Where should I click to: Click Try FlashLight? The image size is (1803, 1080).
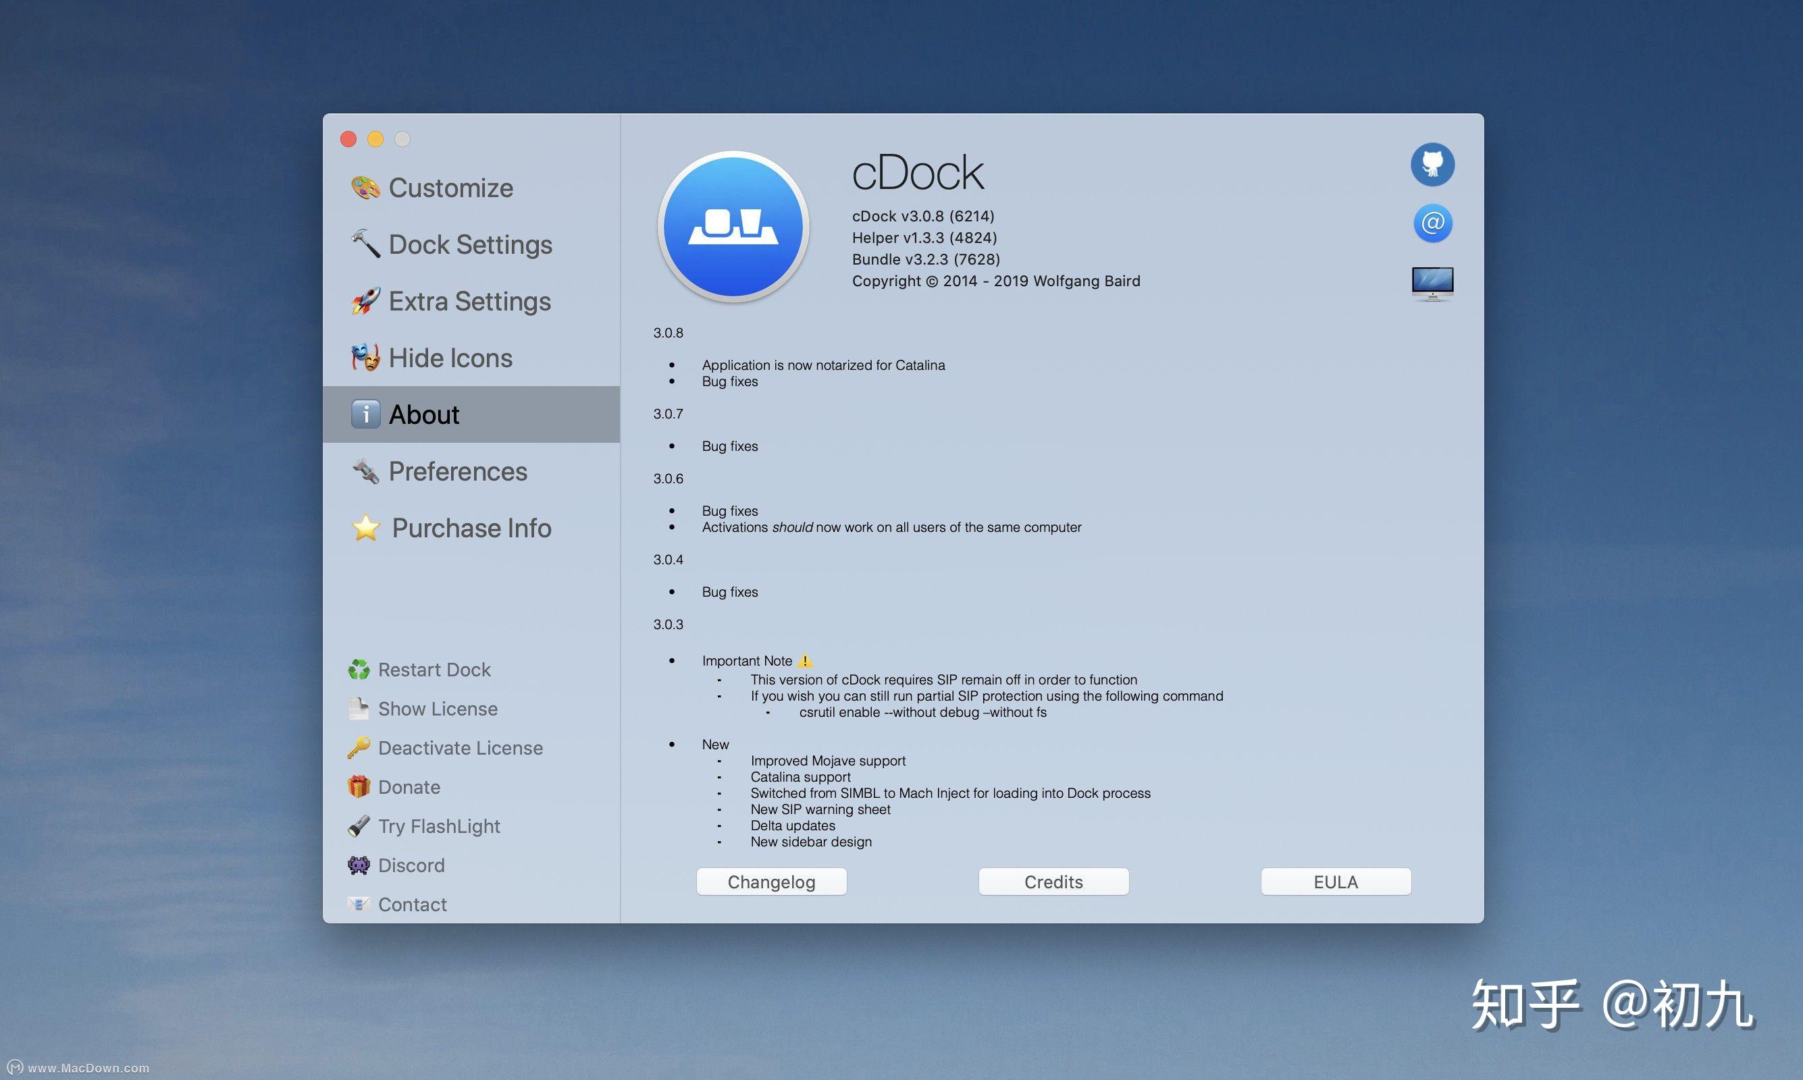tap(439, 826)
